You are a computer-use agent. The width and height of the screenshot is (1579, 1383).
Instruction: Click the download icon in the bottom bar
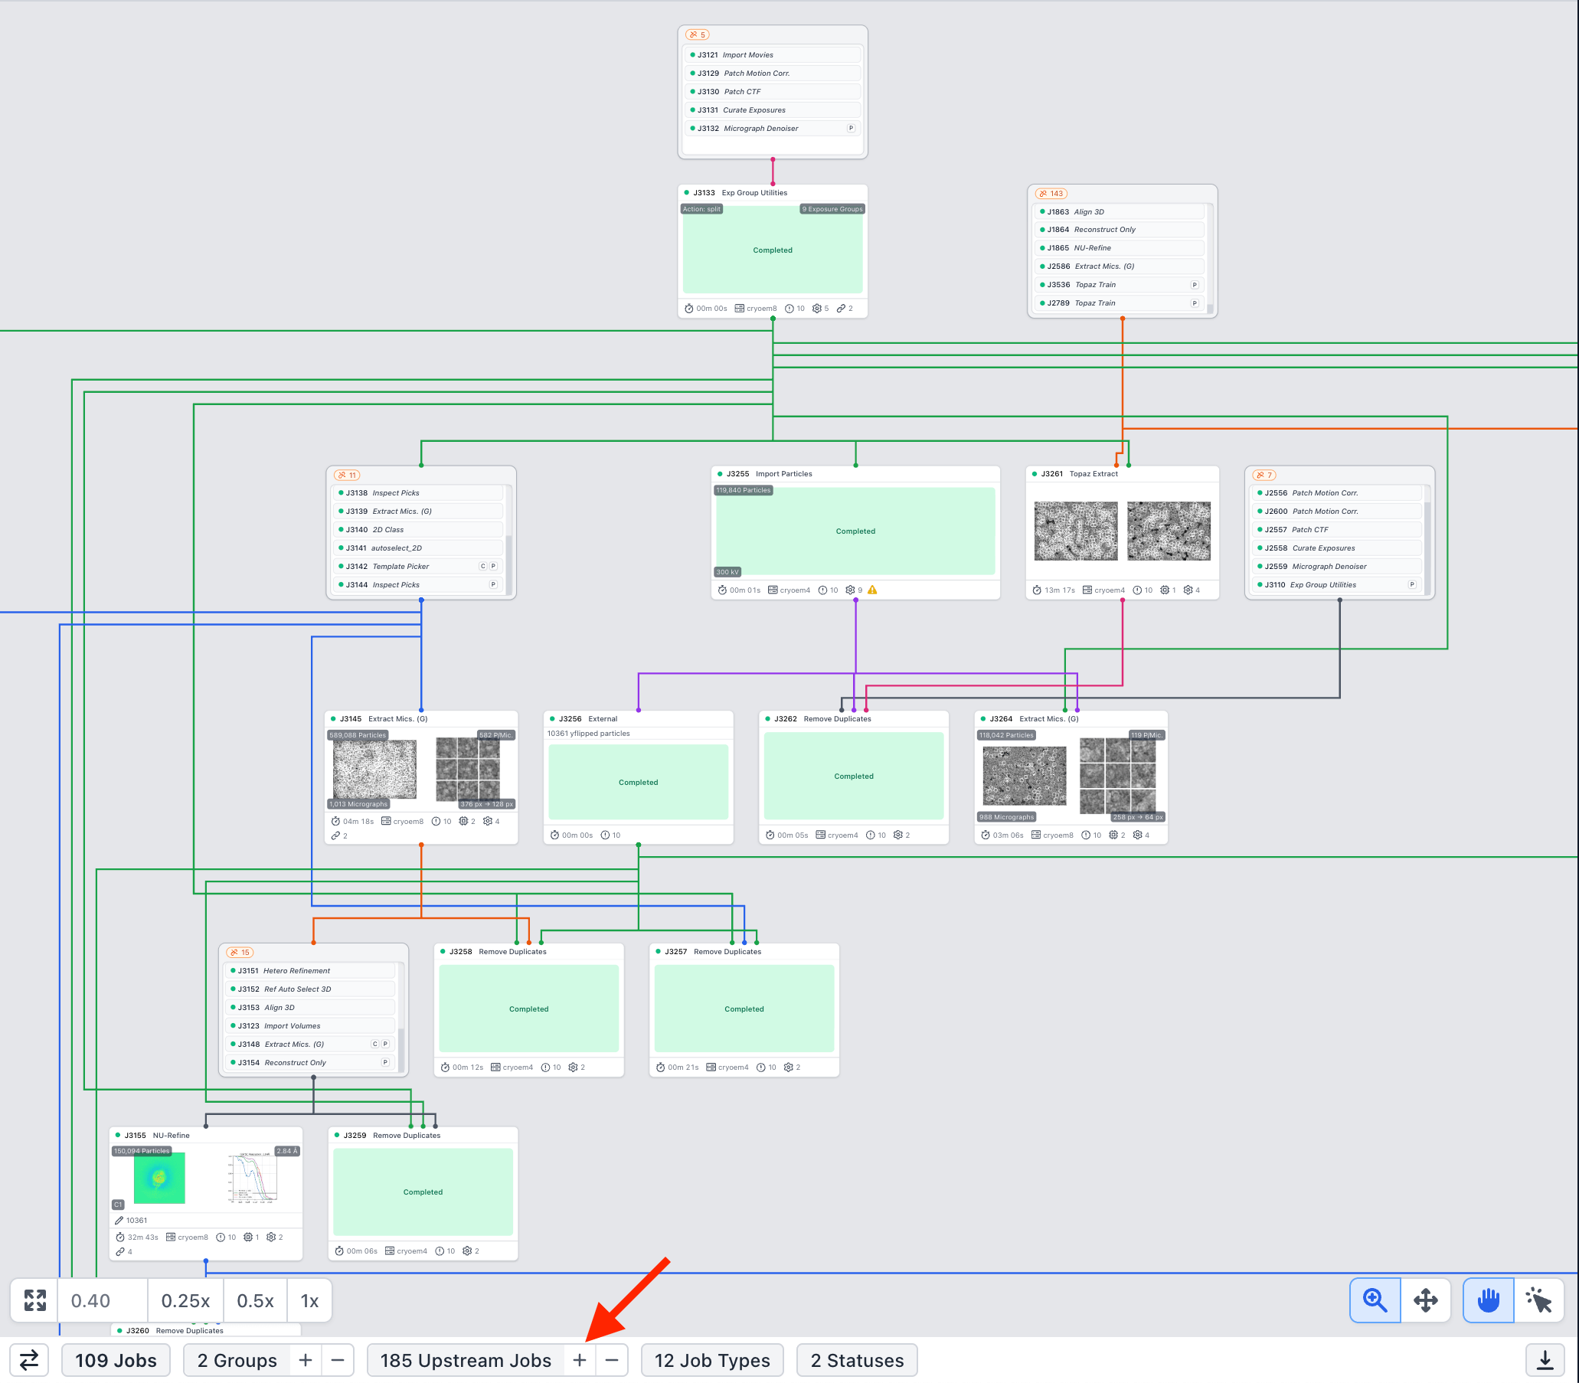1545,1360
